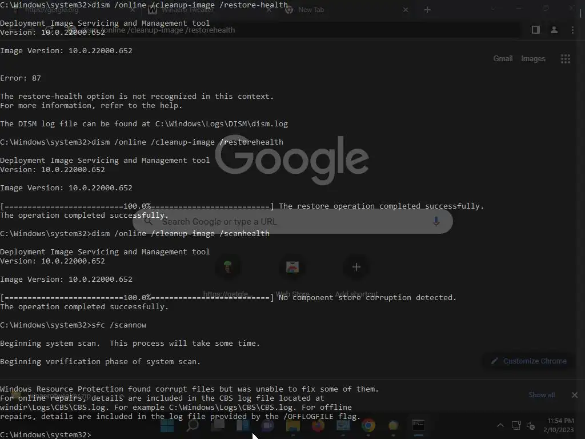Click 'Windows Resource Protection found corrupt files' line

[189, 389]
